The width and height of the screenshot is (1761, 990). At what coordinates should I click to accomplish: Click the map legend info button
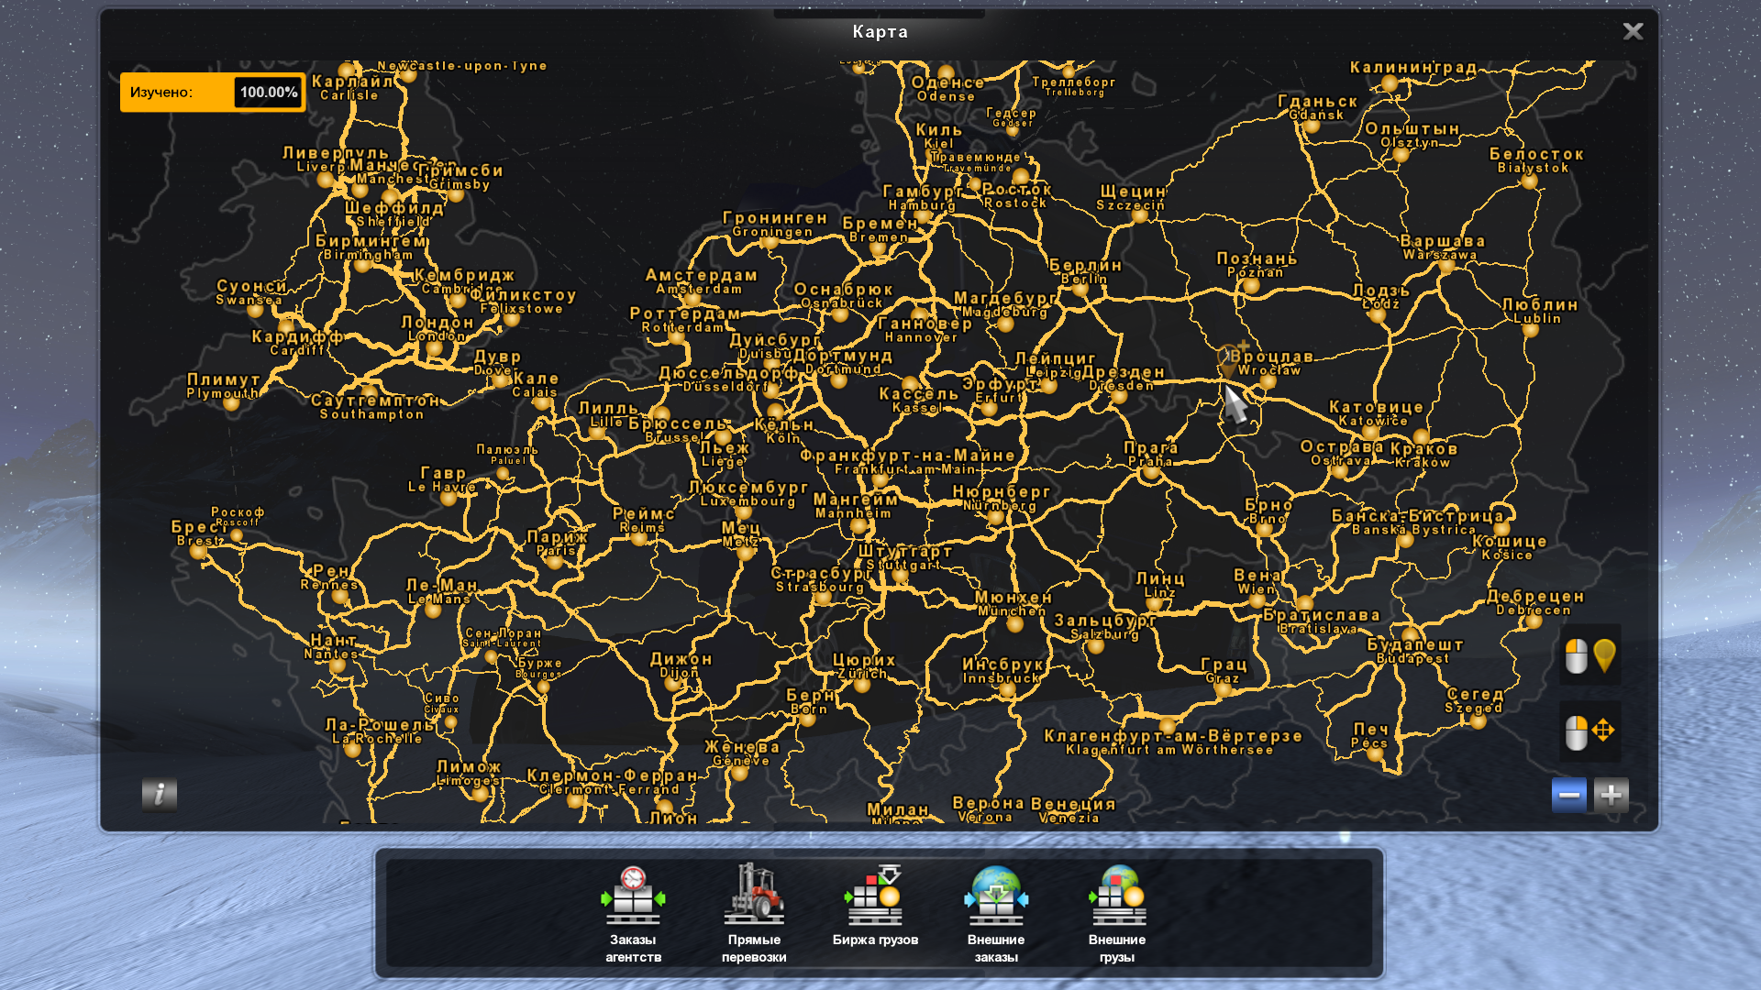[x=160, y=794]
